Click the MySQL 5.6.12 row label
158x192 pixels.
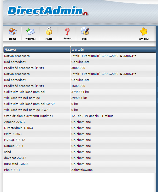pyautogui.click(x=15, y=140)
